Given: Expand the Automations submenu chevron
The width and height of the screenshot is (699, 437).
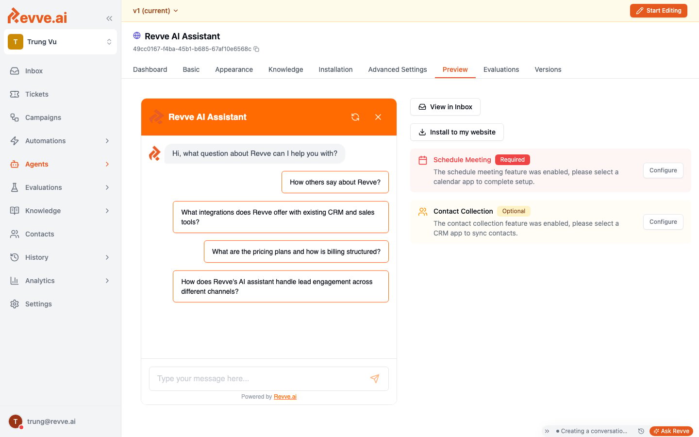Looking at the screenshot, I should pyautogui.click(x=107, y=141).
